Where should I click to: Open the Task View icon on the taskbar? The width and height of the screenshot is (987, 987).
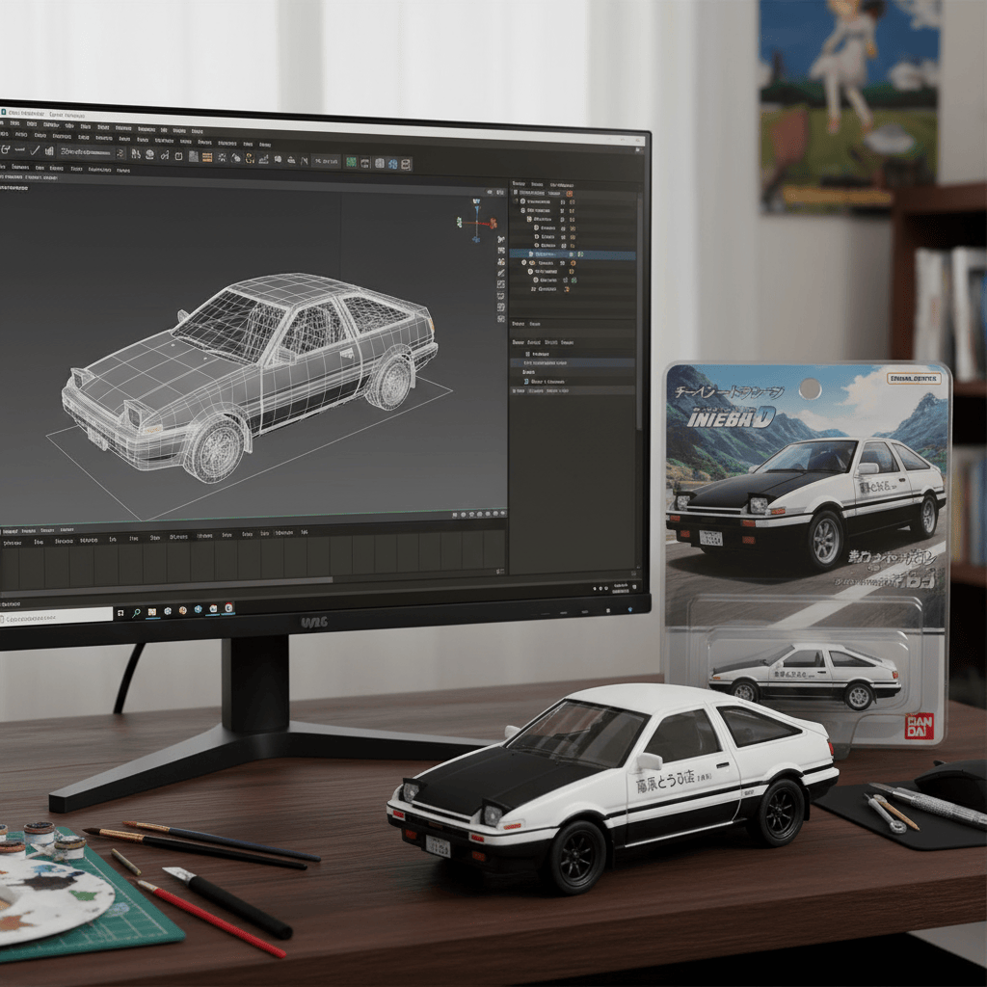(120, 612)
